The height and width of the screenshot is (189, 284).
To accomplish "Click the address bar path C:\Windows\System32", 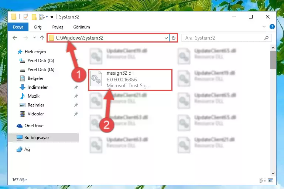I will pos(79,38).
